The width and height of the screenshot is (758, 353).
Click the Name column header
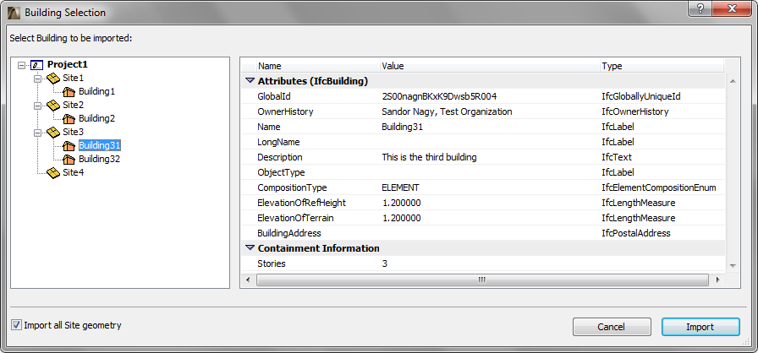(x=317, y=66)
